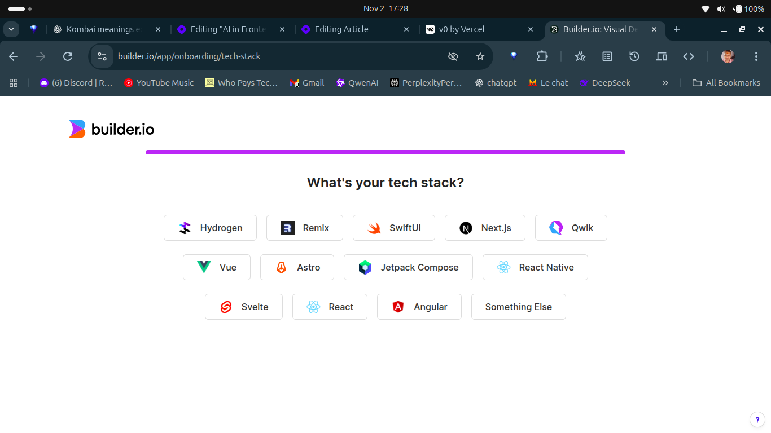Click the builder.io logo
Viewport: 771px width, 433px height.
point(112,129)
